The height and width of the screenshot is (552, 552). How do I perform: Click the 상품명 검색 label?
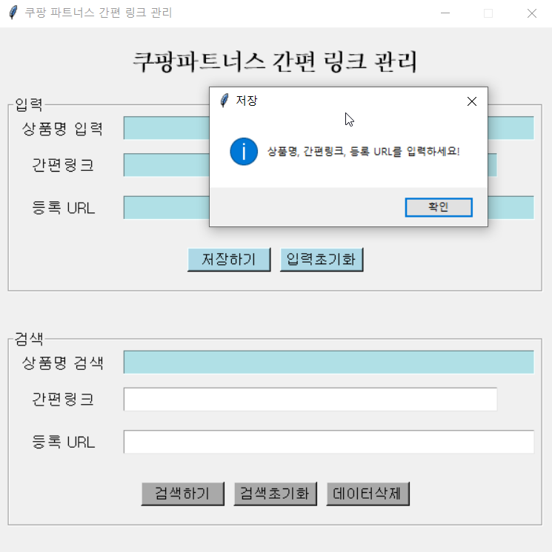point(62,363)
